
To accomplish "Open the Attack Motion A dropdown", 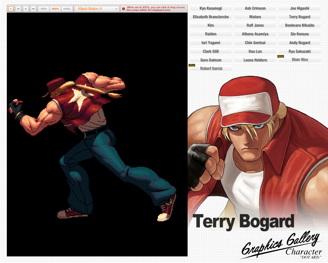I will click(97, 9).
